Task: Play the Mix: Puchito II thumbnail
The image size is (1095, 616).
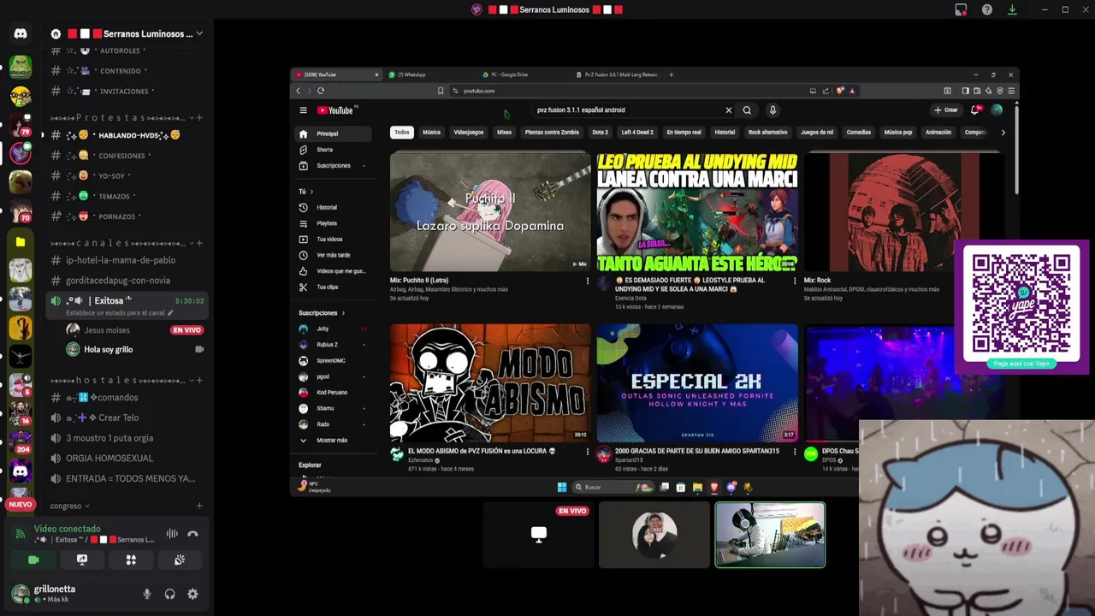Action: 490,211
